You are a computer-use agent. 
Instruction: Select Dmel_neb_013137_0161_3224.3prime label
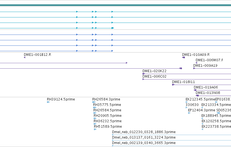(144, 137)
